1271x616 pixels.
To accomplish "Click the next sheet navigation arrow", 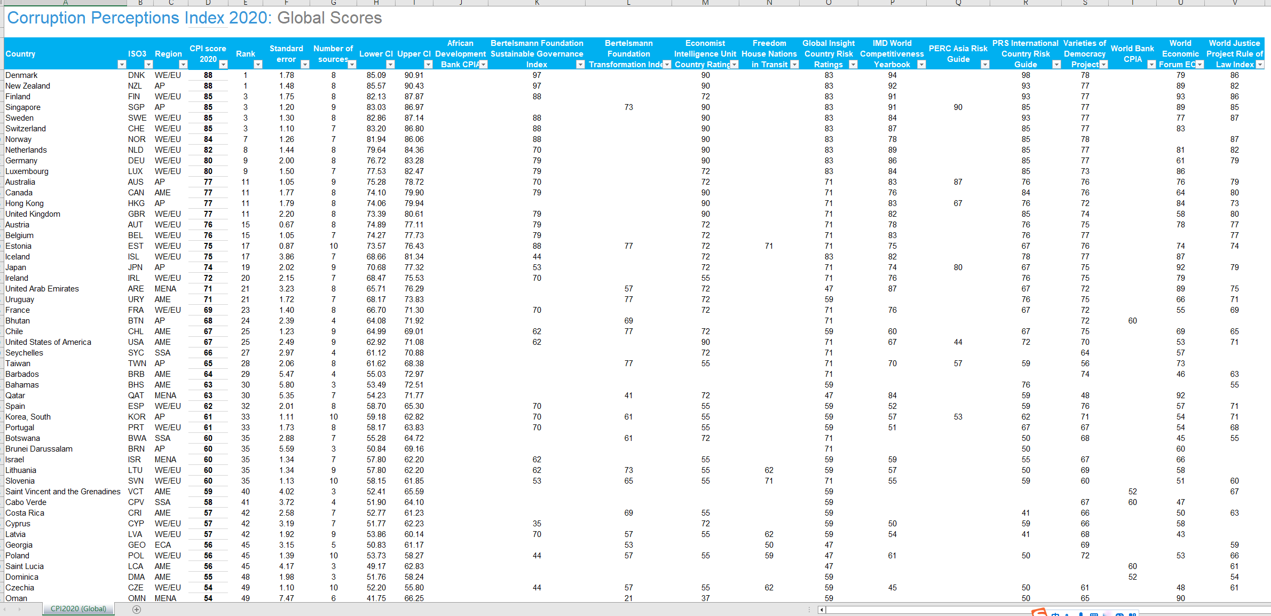I will pos(20,609).
